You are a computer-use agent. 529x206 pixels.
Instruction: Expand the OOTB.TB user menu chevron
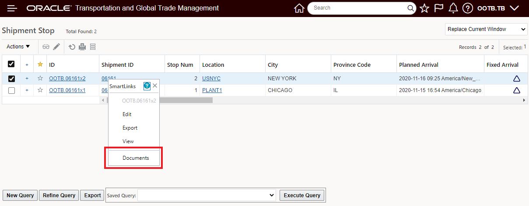point(515,8)
